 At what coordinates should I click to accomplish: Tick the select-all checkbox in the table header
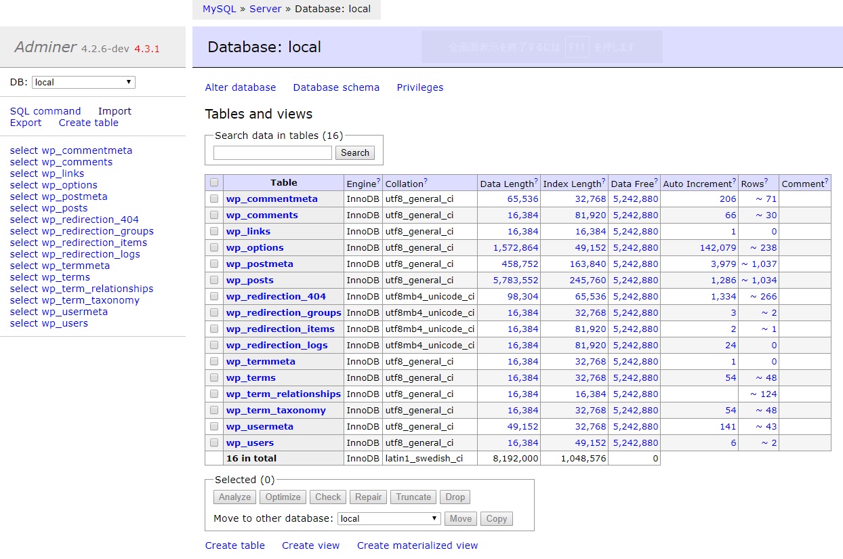(214, 182)
